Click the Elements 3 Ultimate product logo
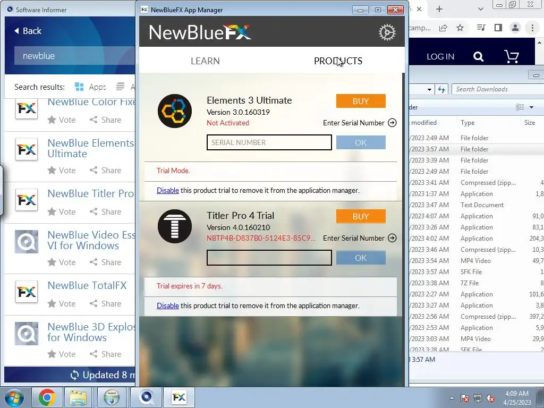 tap(174, 111)
